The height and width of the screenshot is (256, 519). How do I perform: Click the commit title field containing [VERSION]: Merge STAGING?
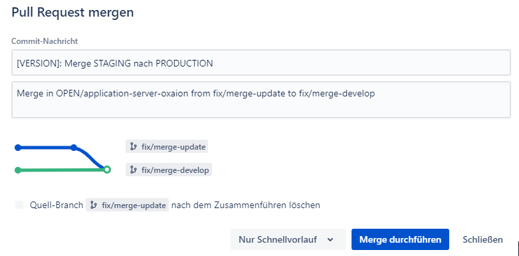click(x=260, y=63)
